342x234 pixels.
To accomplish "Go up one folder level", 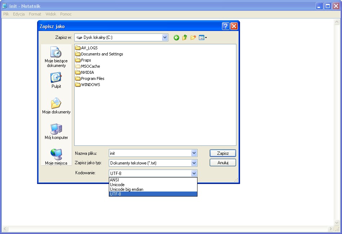I will click(x=185, y=37).
